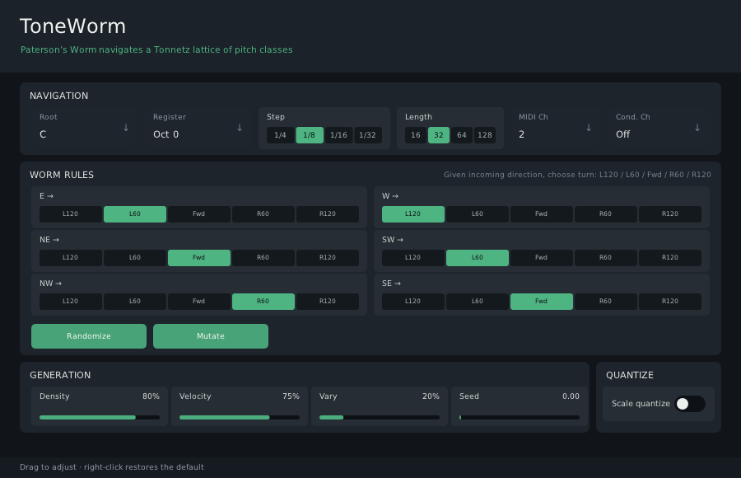The image size is (741, 478).
Task: Select the 1/8 step option
Action: [310, 135]
